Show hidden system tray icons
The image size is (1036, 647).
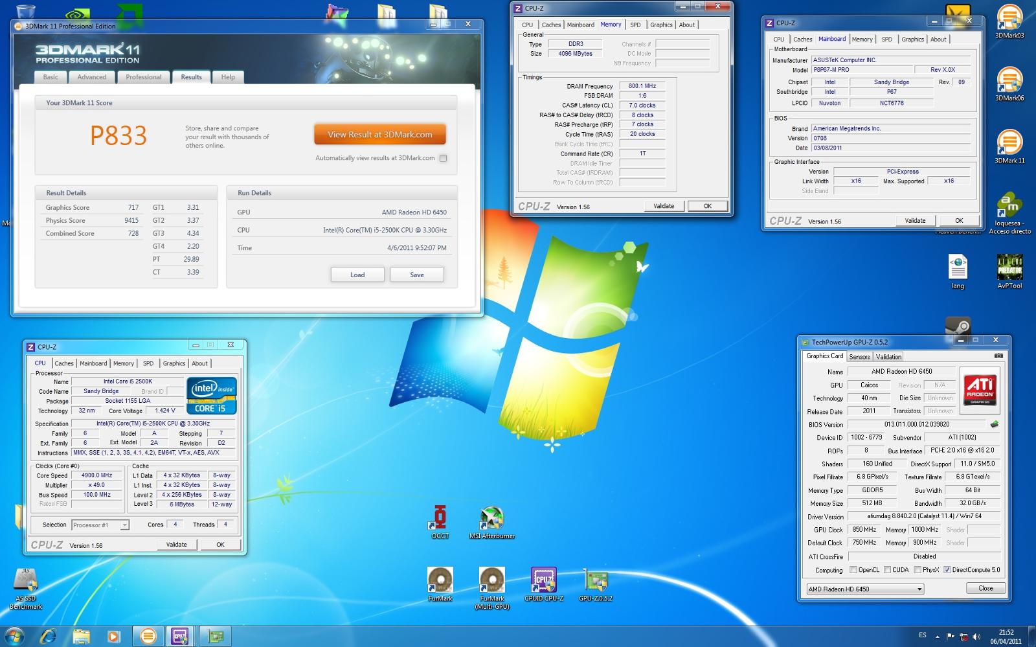coord(936,636)
